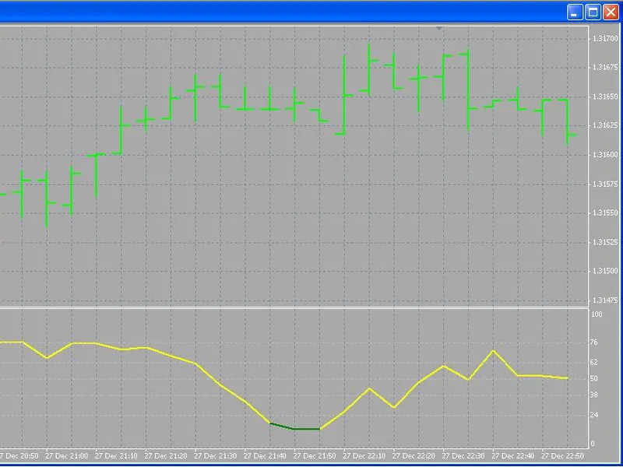Screen dimensions: 623x467
Task: Click the 27 Dec 22:50 time label
Action: 562,456
